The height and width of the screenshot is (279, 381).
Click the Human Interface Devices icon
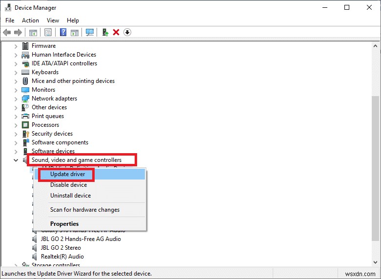[25, 55]
